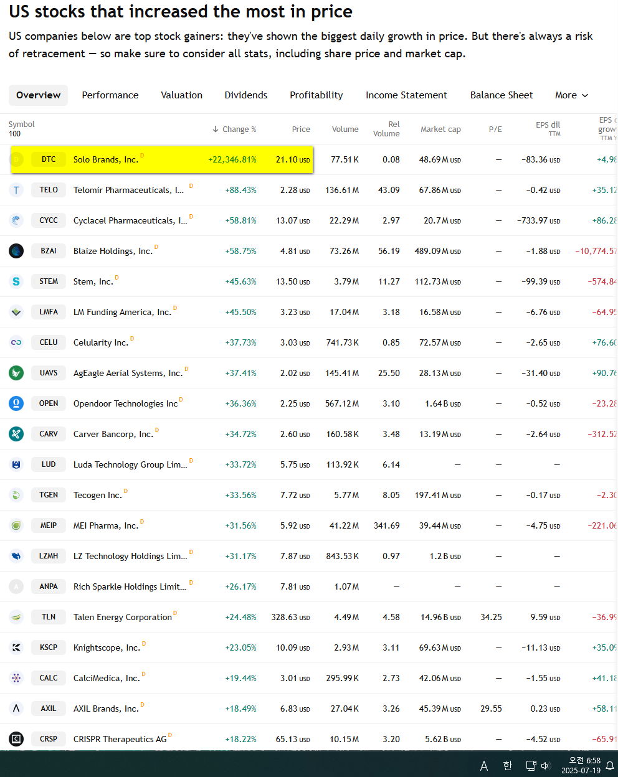This screenshot has height=777, width=618.
Task: Click the LM Funding America logo icon
Action: tap(16, 312)
